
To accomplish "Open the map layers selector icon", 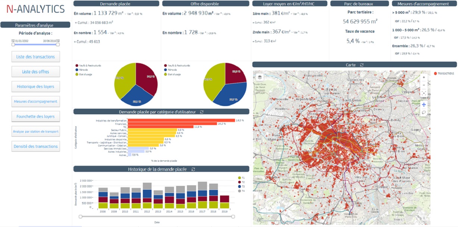I will click(259, 77).
